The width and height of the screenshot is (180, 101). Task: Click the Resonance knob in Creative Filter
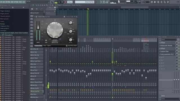point(71,31)
